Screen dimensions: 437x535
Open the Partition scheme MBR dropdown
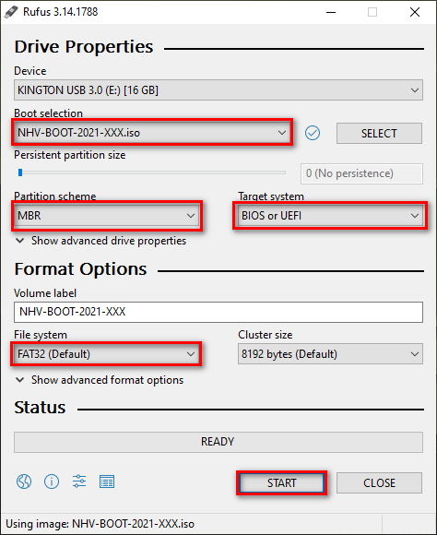coord(107,216)
